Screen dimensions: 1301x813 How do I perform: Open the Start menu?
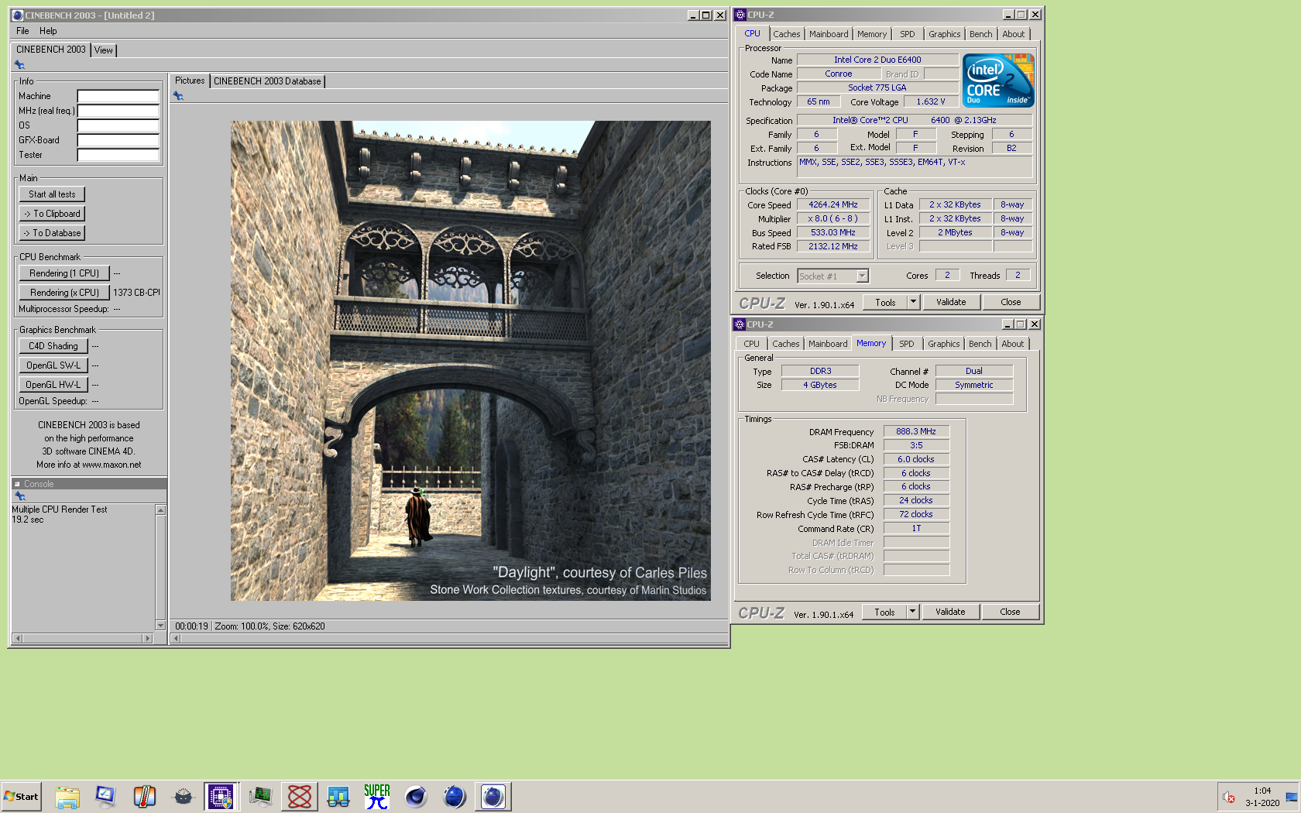click(x=21, y=797)
